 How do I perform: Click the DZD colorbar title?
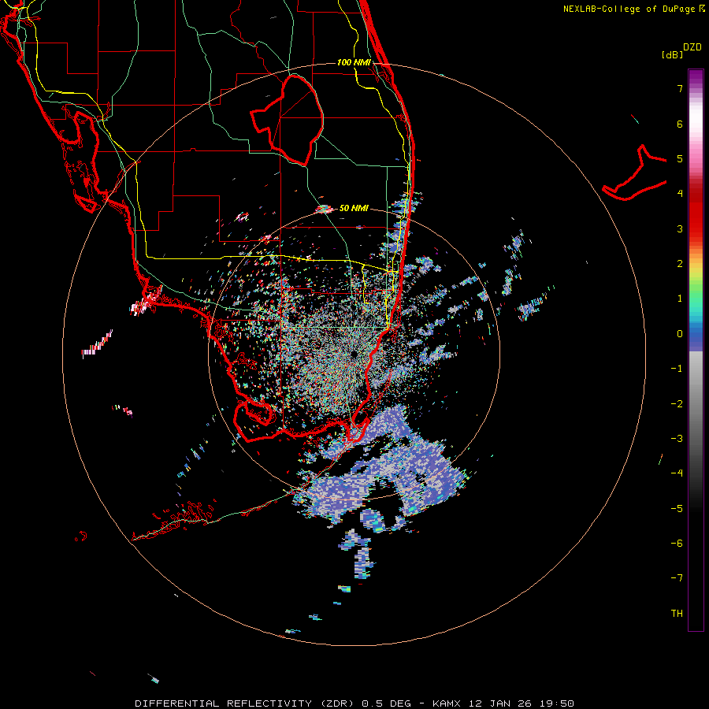pyautogui.click(x=692, y=47)
